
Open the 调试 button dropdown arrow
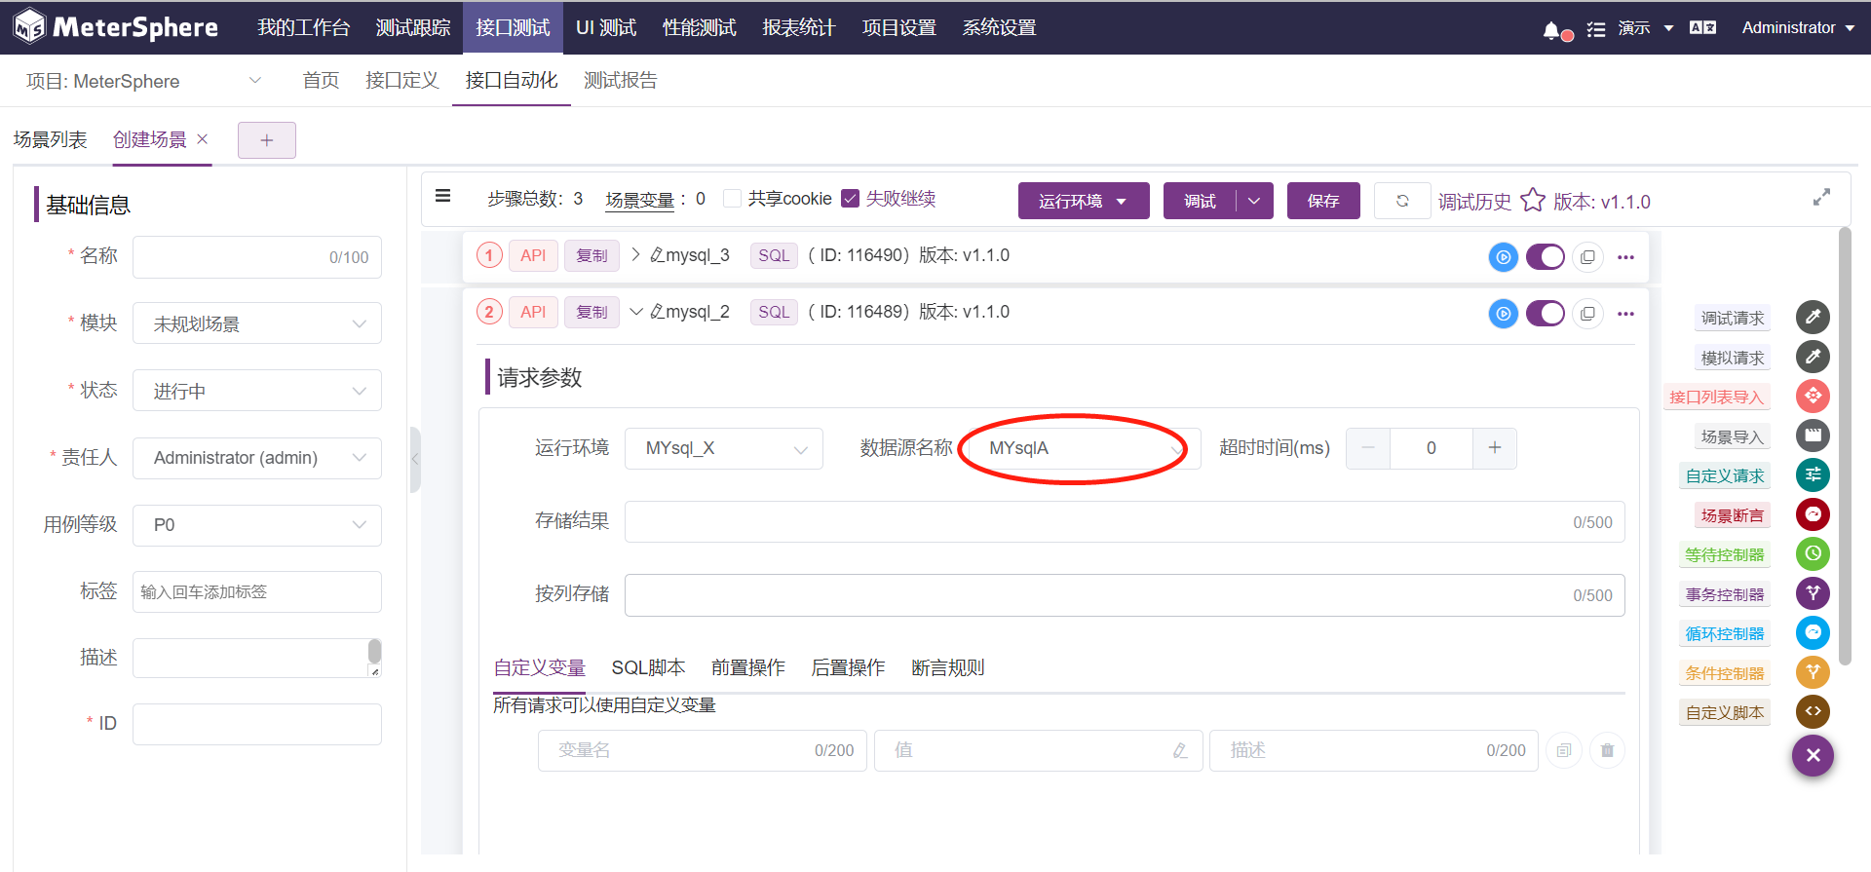coord(1254,201)
